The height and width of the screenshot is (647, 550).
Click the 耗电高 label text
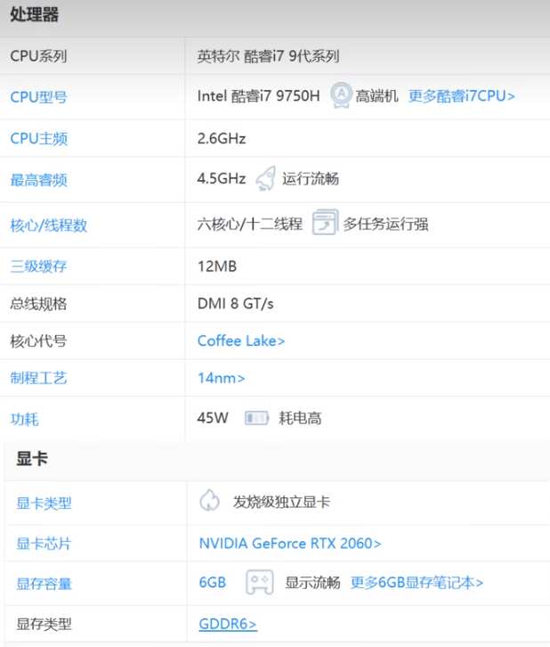pyautogui.click(x=300, y=418)
